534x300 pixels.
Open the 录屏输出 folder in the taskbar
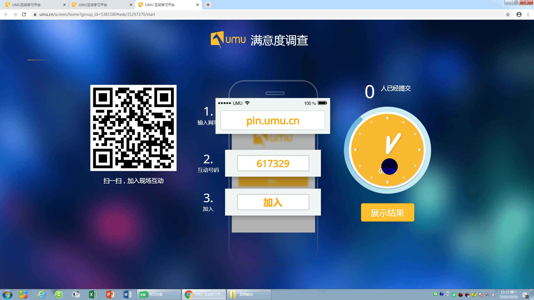click(249, 294)
